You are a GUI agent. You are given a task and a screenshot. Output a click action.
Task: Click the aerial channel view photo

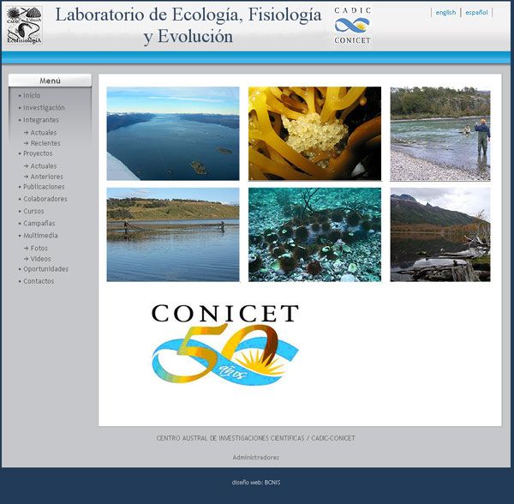(173, 134)
